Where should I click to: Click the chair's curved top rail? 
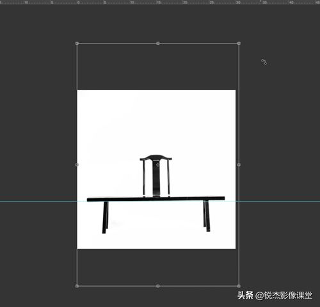[156, 157]
